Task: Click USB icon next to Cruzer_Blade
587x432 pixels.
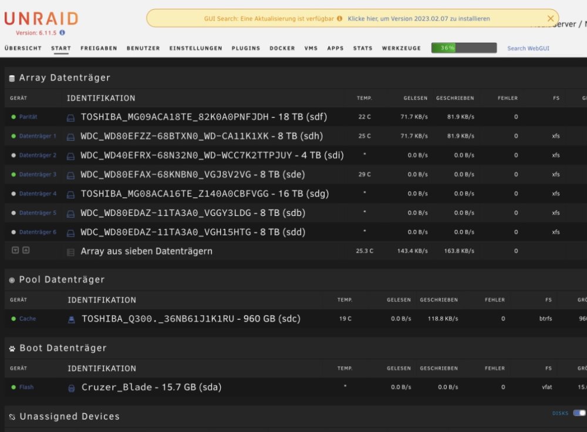Action: click(x=71, y=388)
